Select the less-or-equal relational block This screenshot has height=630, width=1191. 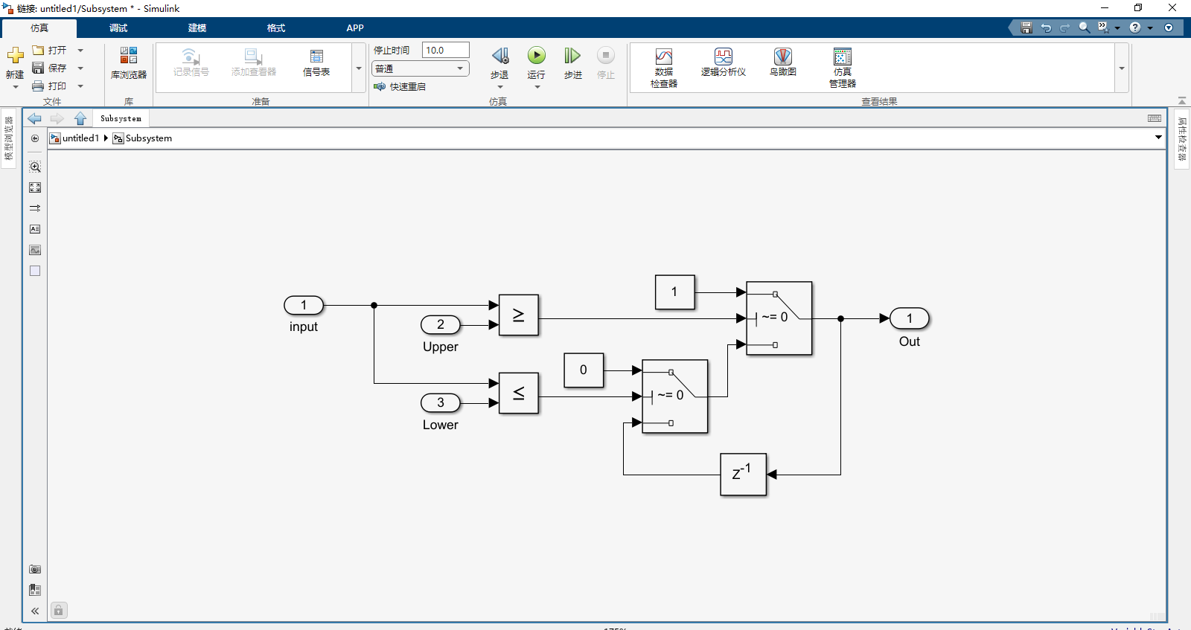coord(519,393)
